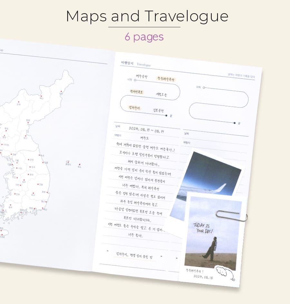Click the "Maps and Travelogue" heading
The height and width of the screenshot is (304, 290).
pos(147,16)
